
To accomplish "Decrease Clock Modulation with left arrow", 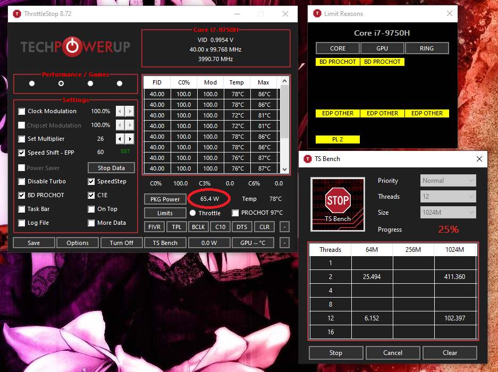I will [120, 111].
